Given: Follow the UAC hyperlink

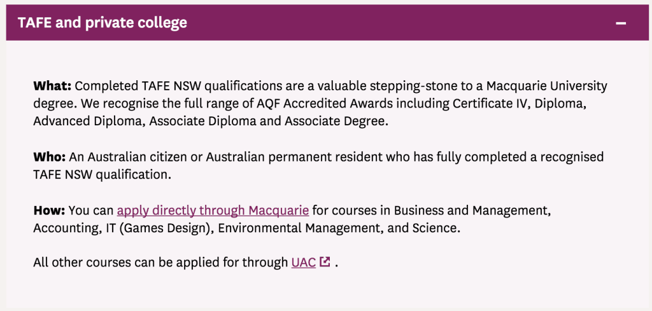Looking at the screenshot, I should [x=304, y=261].
